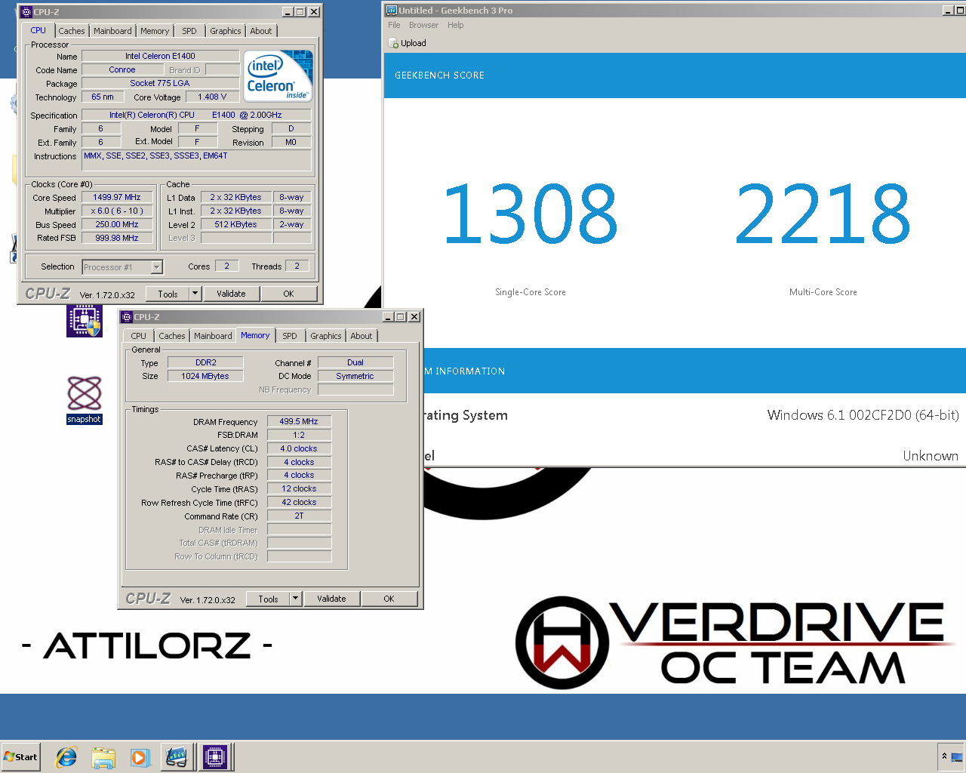
Task: Click the memory Size 1024 MBytes value
Action: click(205, 376)
